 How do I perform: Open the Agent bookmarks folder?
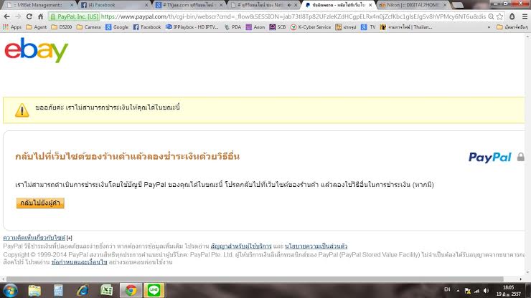click(x=36, y=27)
